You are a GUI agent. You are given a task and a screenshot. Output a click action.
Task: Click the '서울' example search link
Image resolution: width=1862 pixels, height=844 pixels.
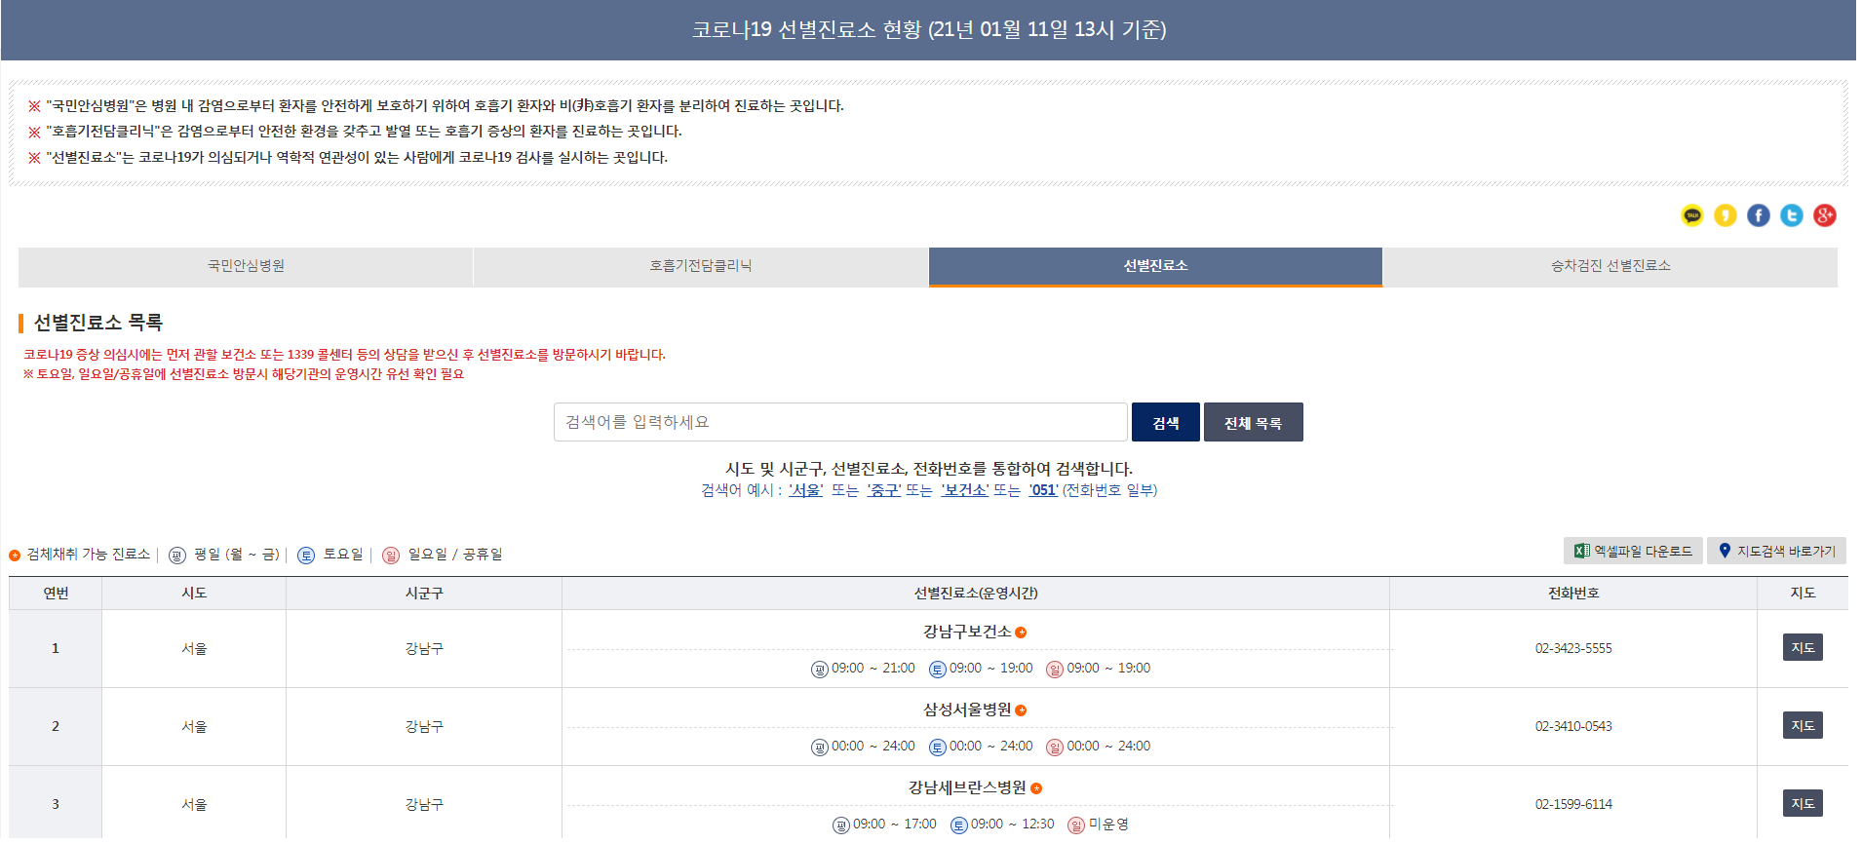coord(806,490)
